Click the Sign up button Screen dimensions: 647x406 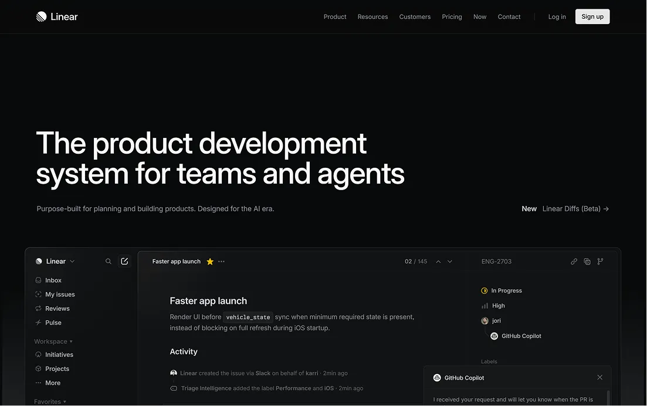pos(592,16)
